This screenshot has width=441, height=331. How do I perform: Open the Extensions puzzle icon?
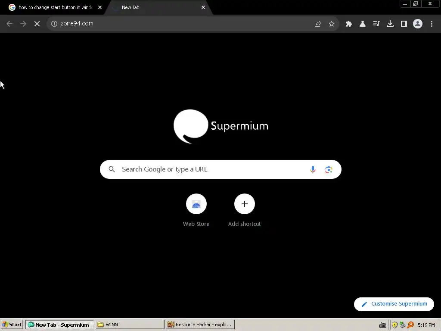point(349,24)
